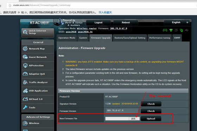The width and height of the screenshot is (197, 131).
Task: Open Wireless settings icon
Action: [x=25, y=123]
